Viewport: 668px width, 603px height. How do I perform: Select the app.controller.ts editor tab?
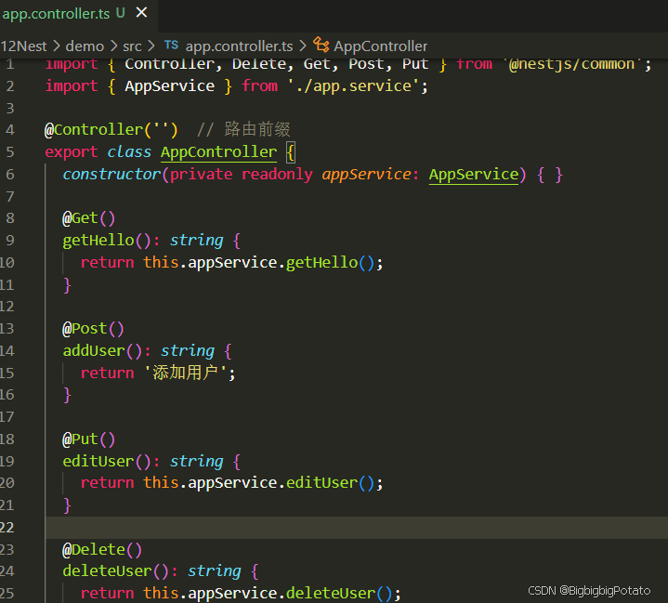pos(77,14)
